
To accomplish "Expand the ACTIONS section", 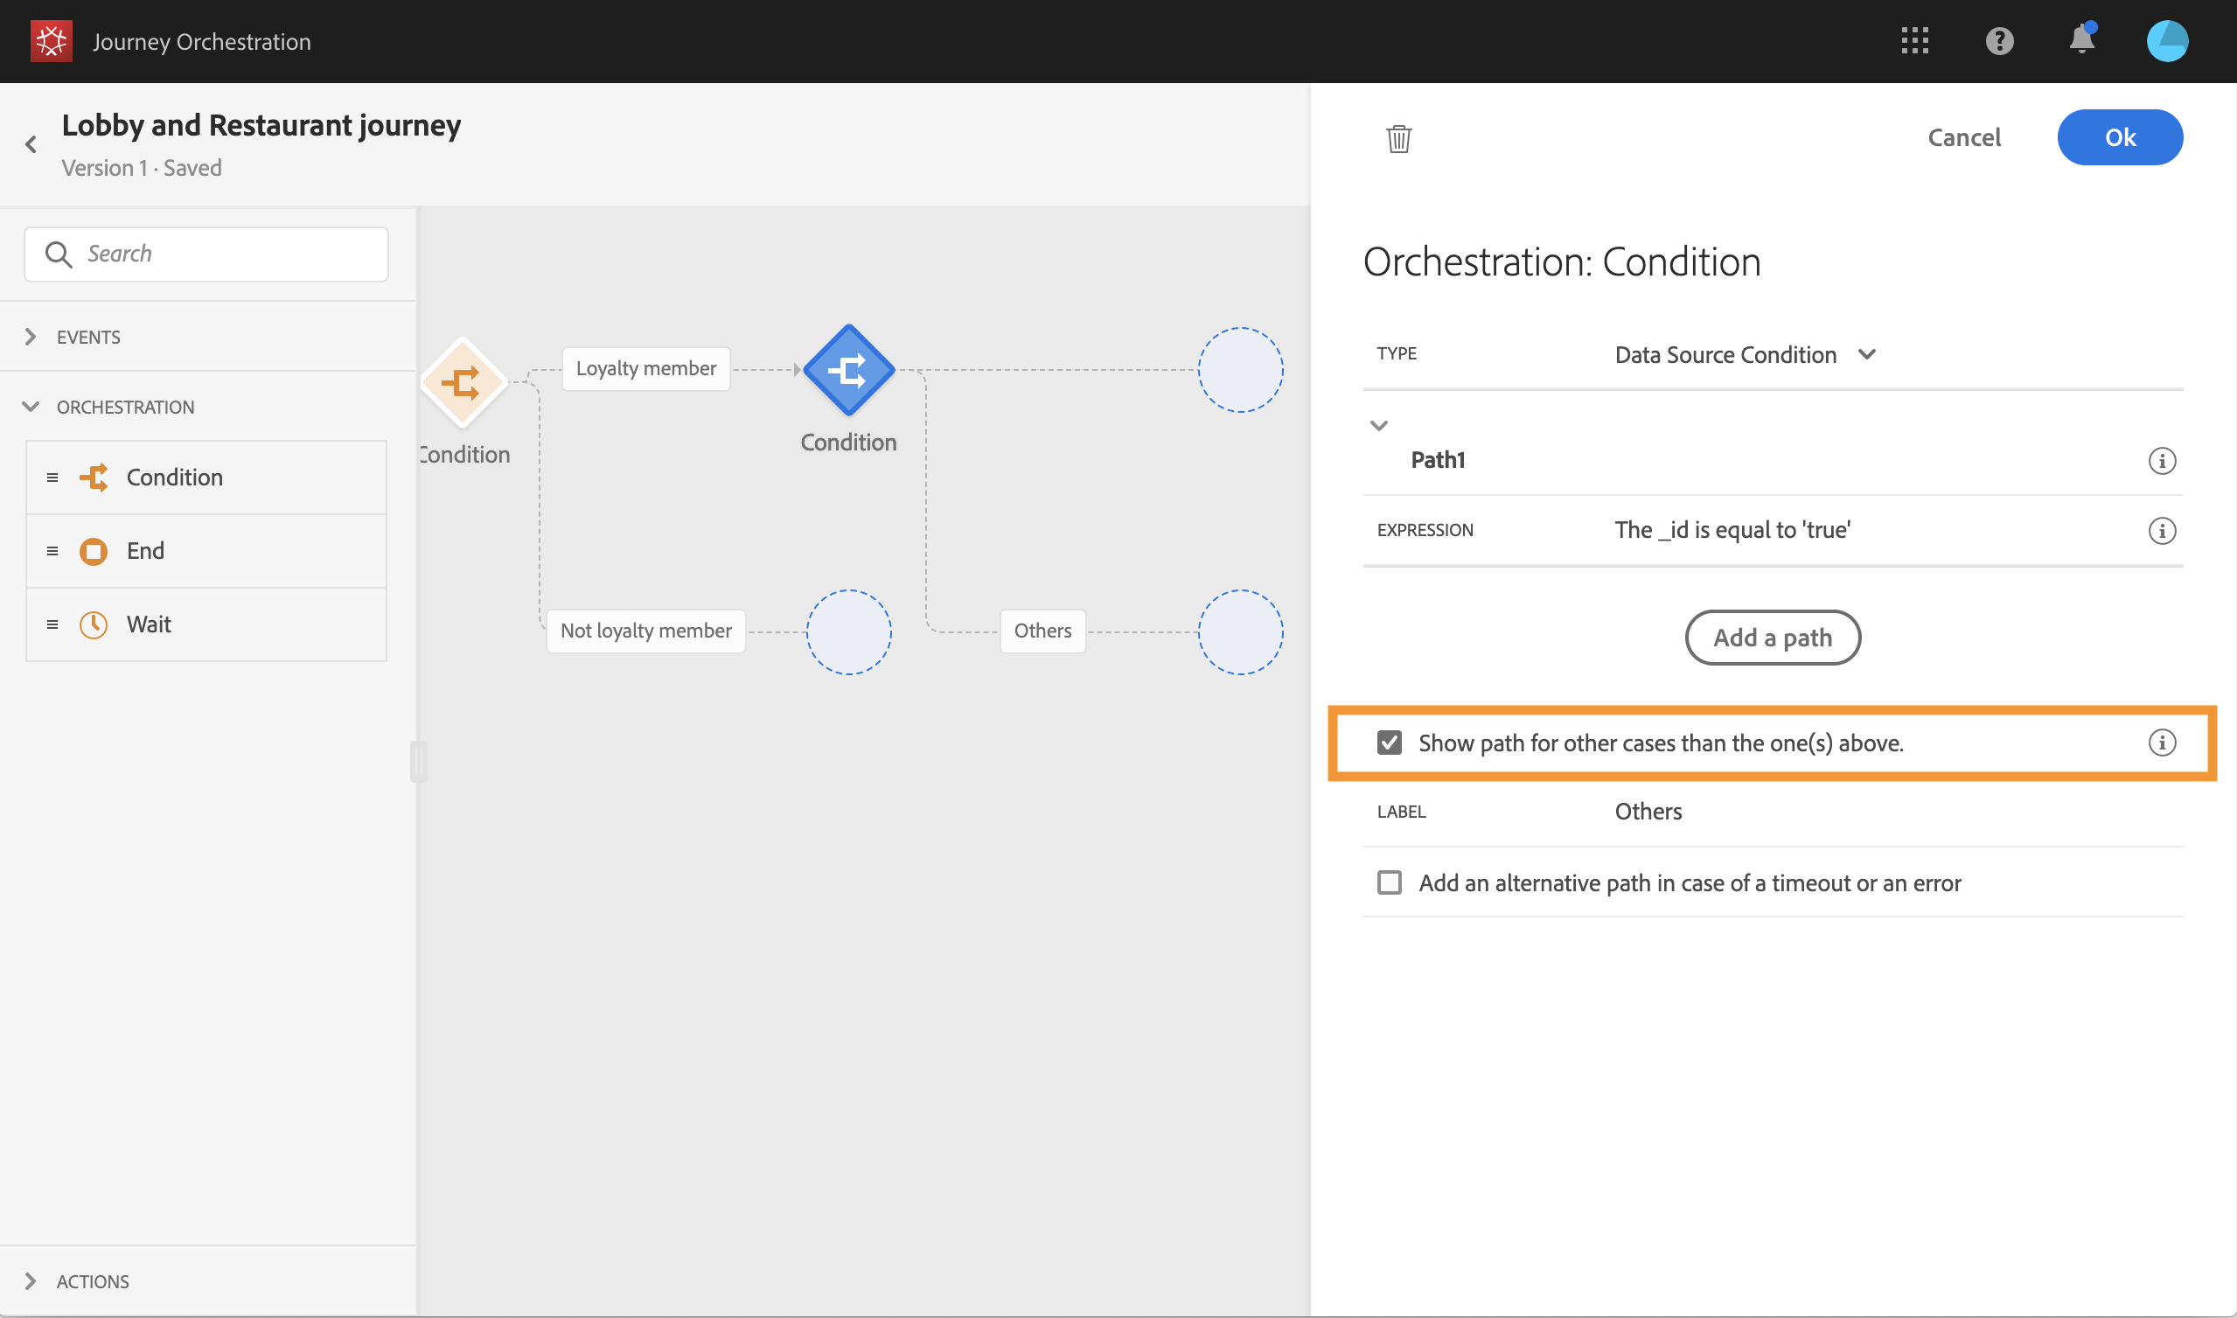I will pos(93,1281).
